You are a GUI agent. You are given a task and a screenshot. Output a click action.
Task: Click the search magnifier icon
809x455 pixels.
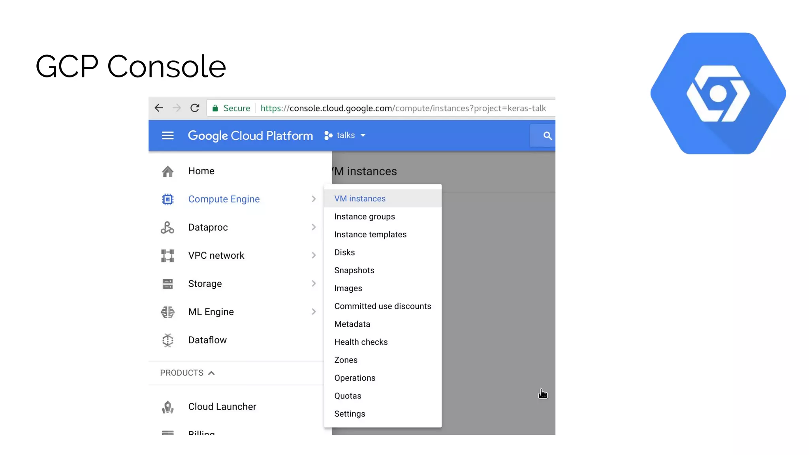coord(547,136)
